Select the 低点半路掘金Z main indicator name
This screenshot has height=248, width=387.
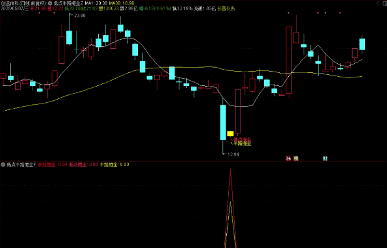(x=68, y=3)
